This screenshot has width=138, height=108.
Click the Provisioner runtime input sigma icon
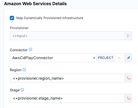tap(128, 36)
